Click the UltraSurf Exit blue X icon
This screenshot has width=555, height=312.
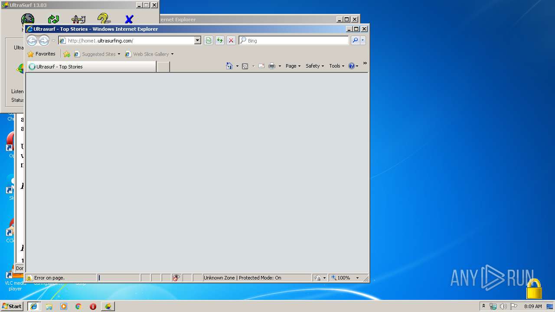coord(129,19)
